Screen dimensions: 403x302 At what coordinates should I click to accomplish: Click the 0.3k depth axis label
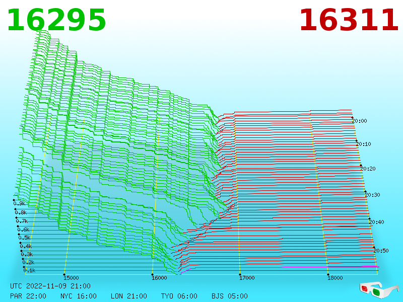click(x=27, y=254)
